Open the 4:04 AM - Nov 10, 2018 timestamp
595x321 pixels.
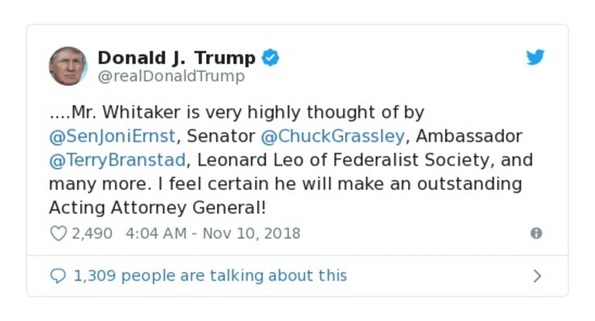click(213, 233)
